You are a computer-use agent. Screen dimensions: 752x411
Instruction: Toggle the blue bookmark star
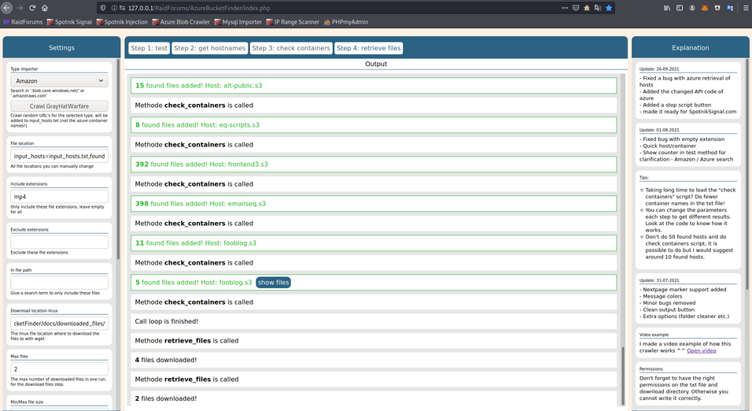[609, 8]
